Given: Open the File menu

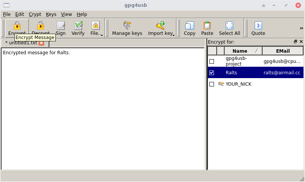Looking at the screenshot, I should (x=6, y=14).
